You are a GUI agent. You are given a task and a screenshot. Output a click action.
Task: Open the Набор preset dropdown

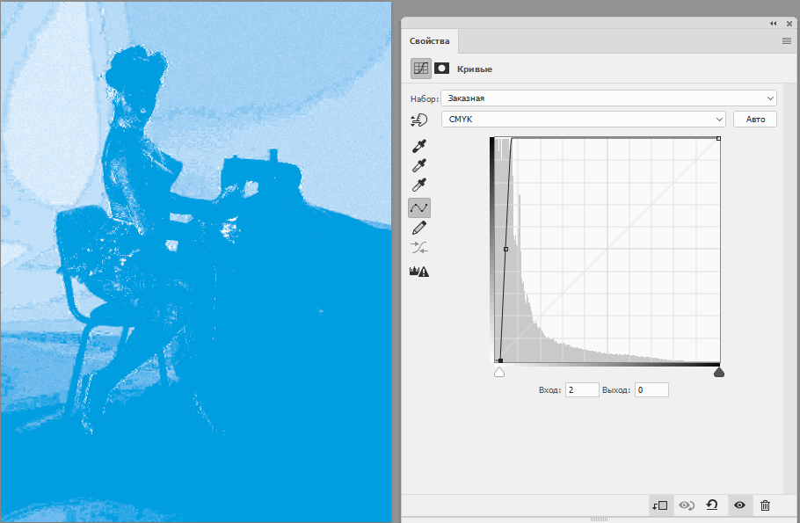pyautogui.click(x=608, y=98)
